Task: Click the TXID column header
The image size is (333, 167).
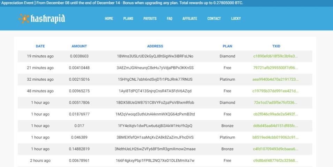Action: click(x=276, y=46)
